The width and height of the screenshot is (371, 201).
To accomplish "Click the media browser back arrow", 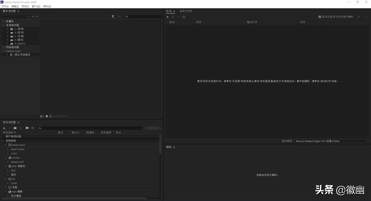I will point(33,17).
